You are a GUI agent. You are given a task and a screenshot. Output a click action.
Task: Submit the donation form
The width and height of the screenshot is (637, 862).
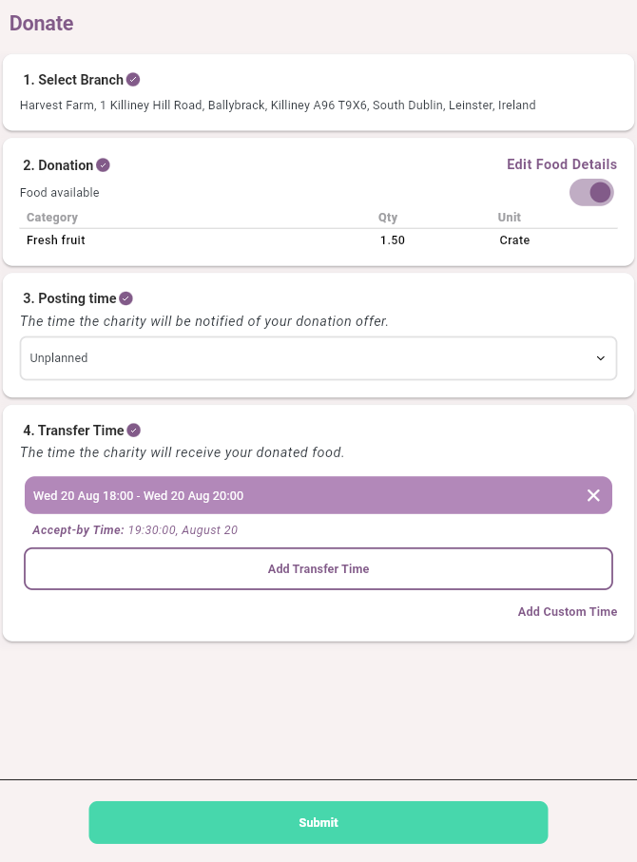click(318, 822)
